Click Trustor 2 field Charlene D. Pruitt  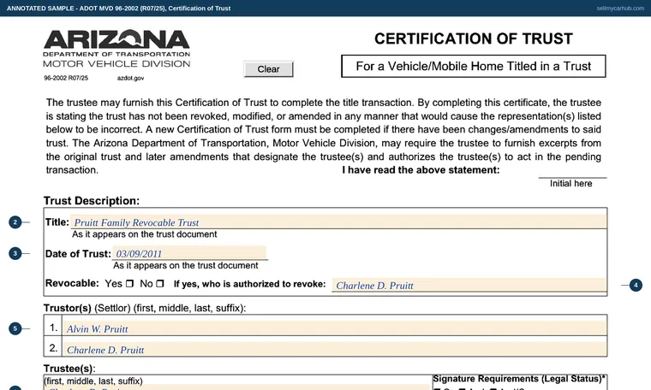coord(334,349)
